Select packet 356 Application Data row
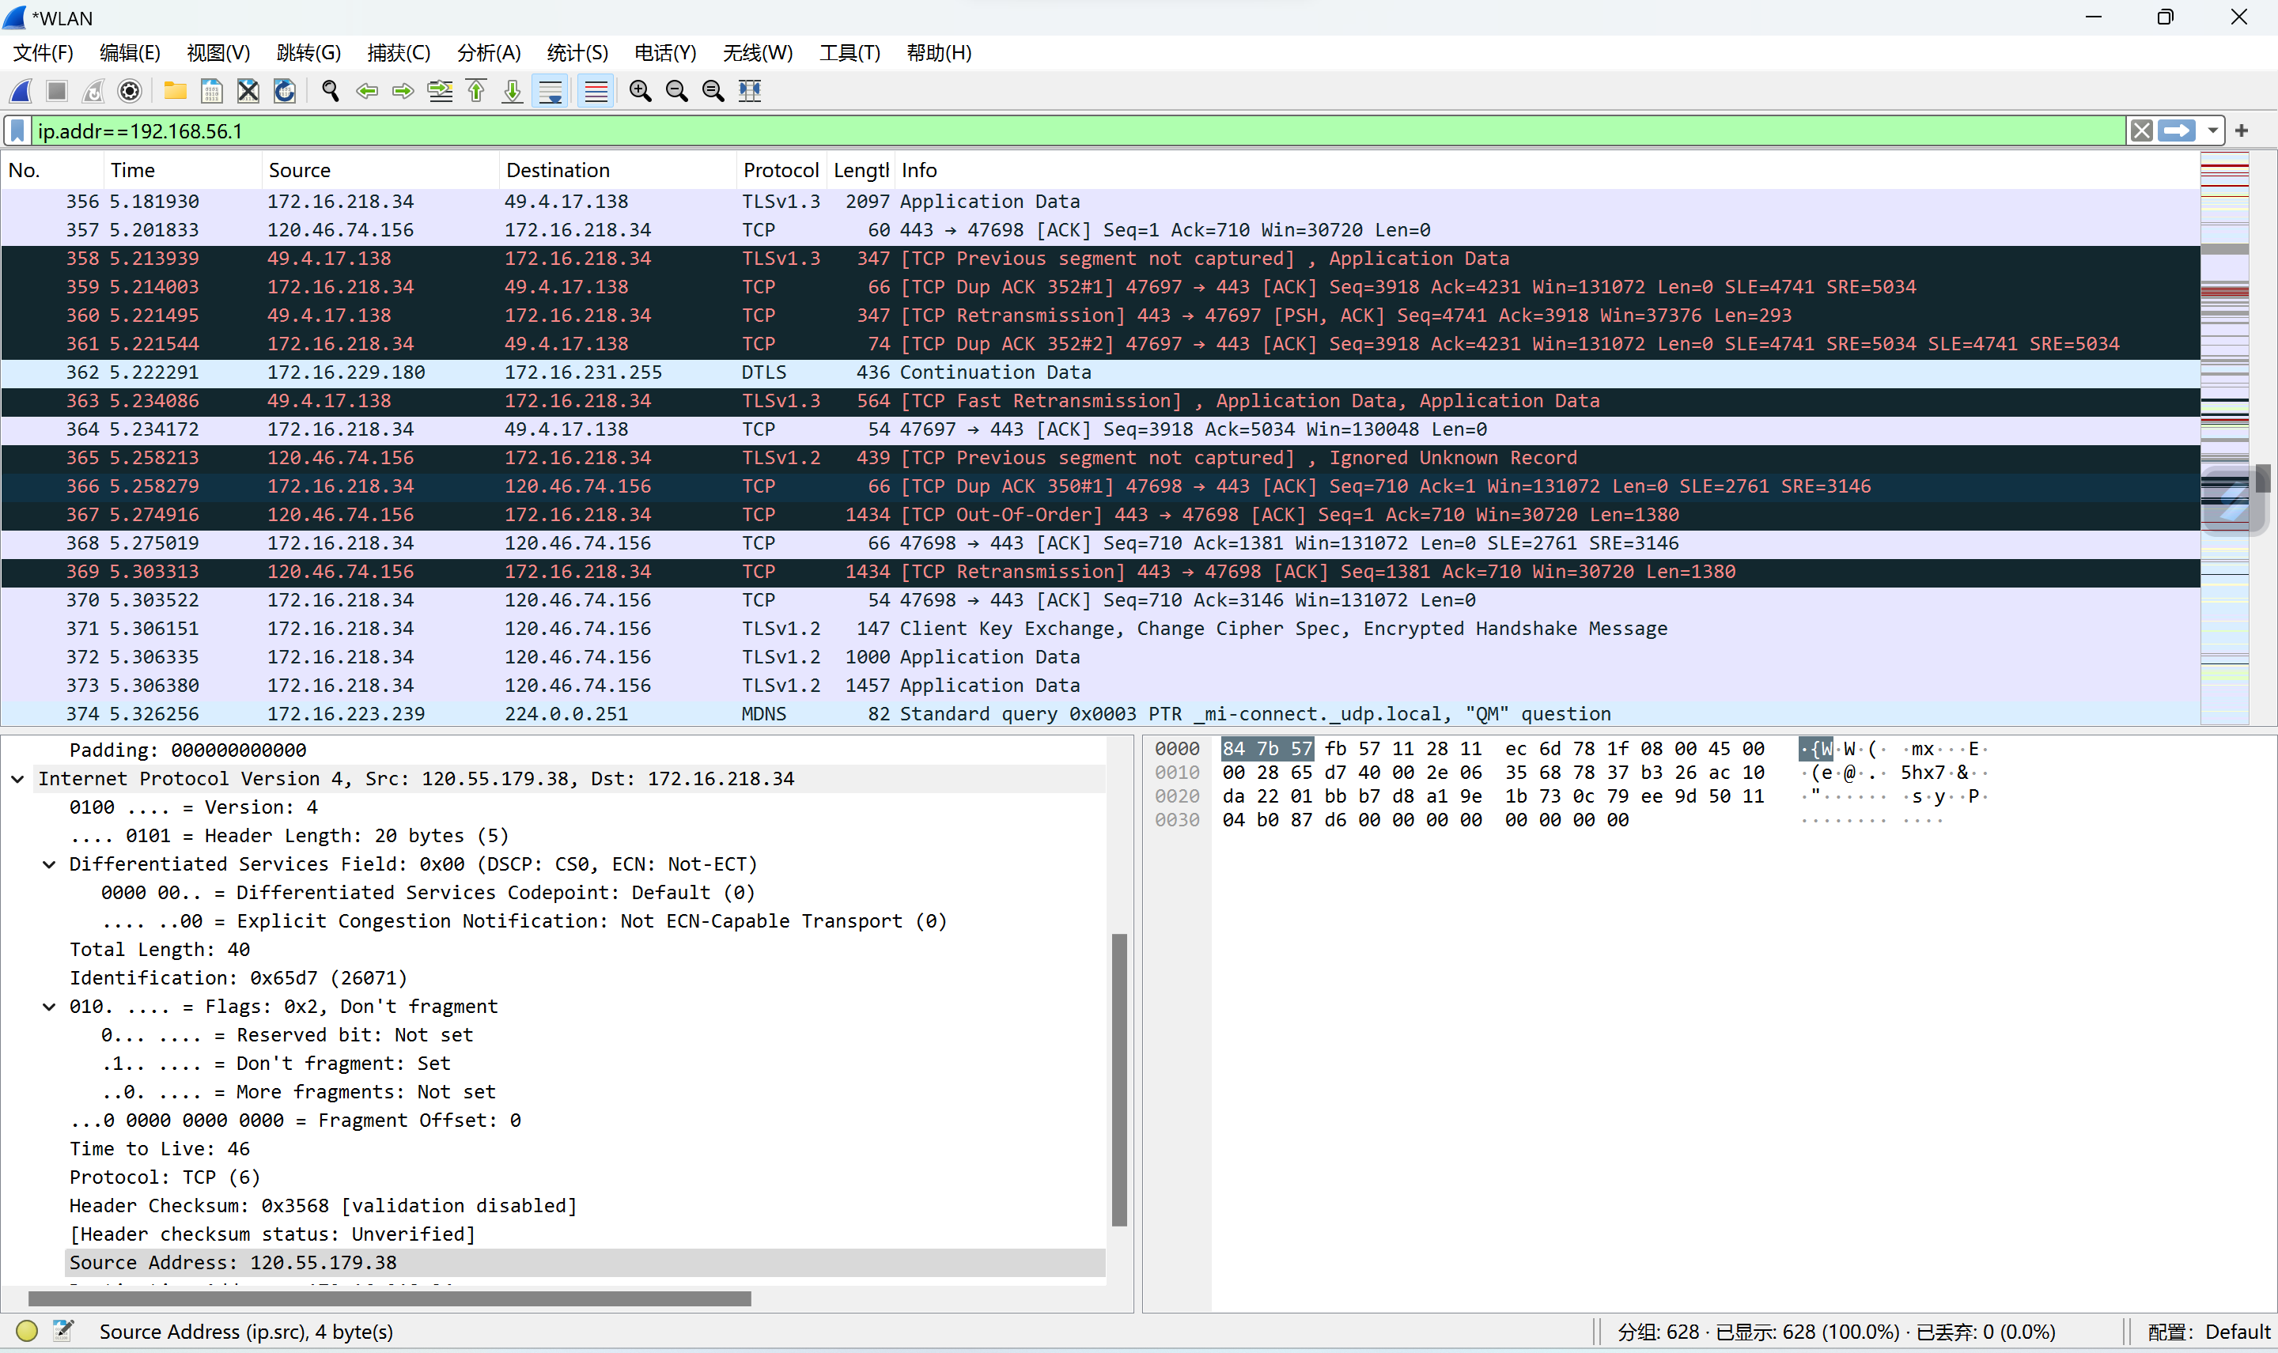Viewport: 2278px width, 1353px height. 1099,202
